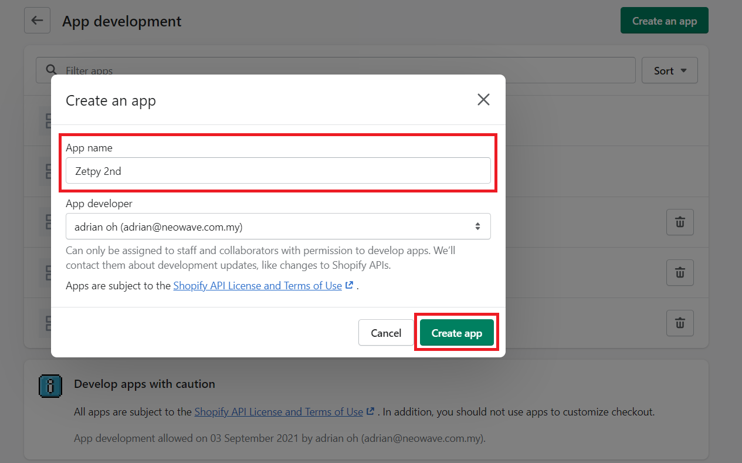Viewport: 742px width, 463px height.
Task: Click the App development page title
Action: pyautogui.click(x=122, y=22)
